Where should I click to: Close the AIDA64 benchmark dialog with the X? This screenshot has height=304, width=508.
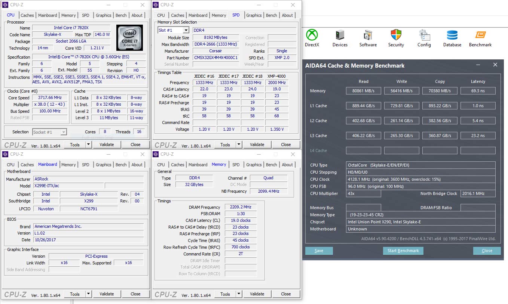(x=495, y=65)
